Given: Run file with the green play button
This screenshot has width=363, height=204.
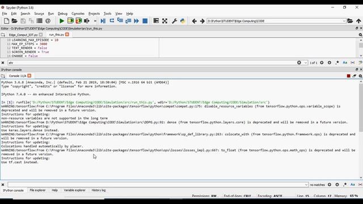Looking at the screenshot, I should pyautogui.click(x=62, y=21).
